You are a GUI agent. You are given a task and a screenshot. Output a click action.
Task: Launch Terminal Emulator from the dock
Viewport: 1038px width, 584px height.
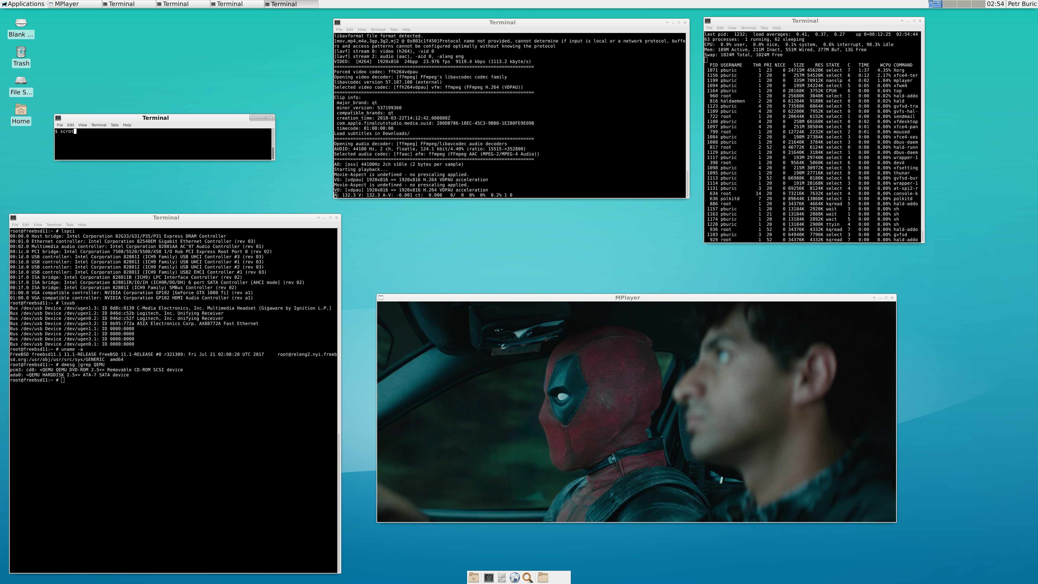488,578
